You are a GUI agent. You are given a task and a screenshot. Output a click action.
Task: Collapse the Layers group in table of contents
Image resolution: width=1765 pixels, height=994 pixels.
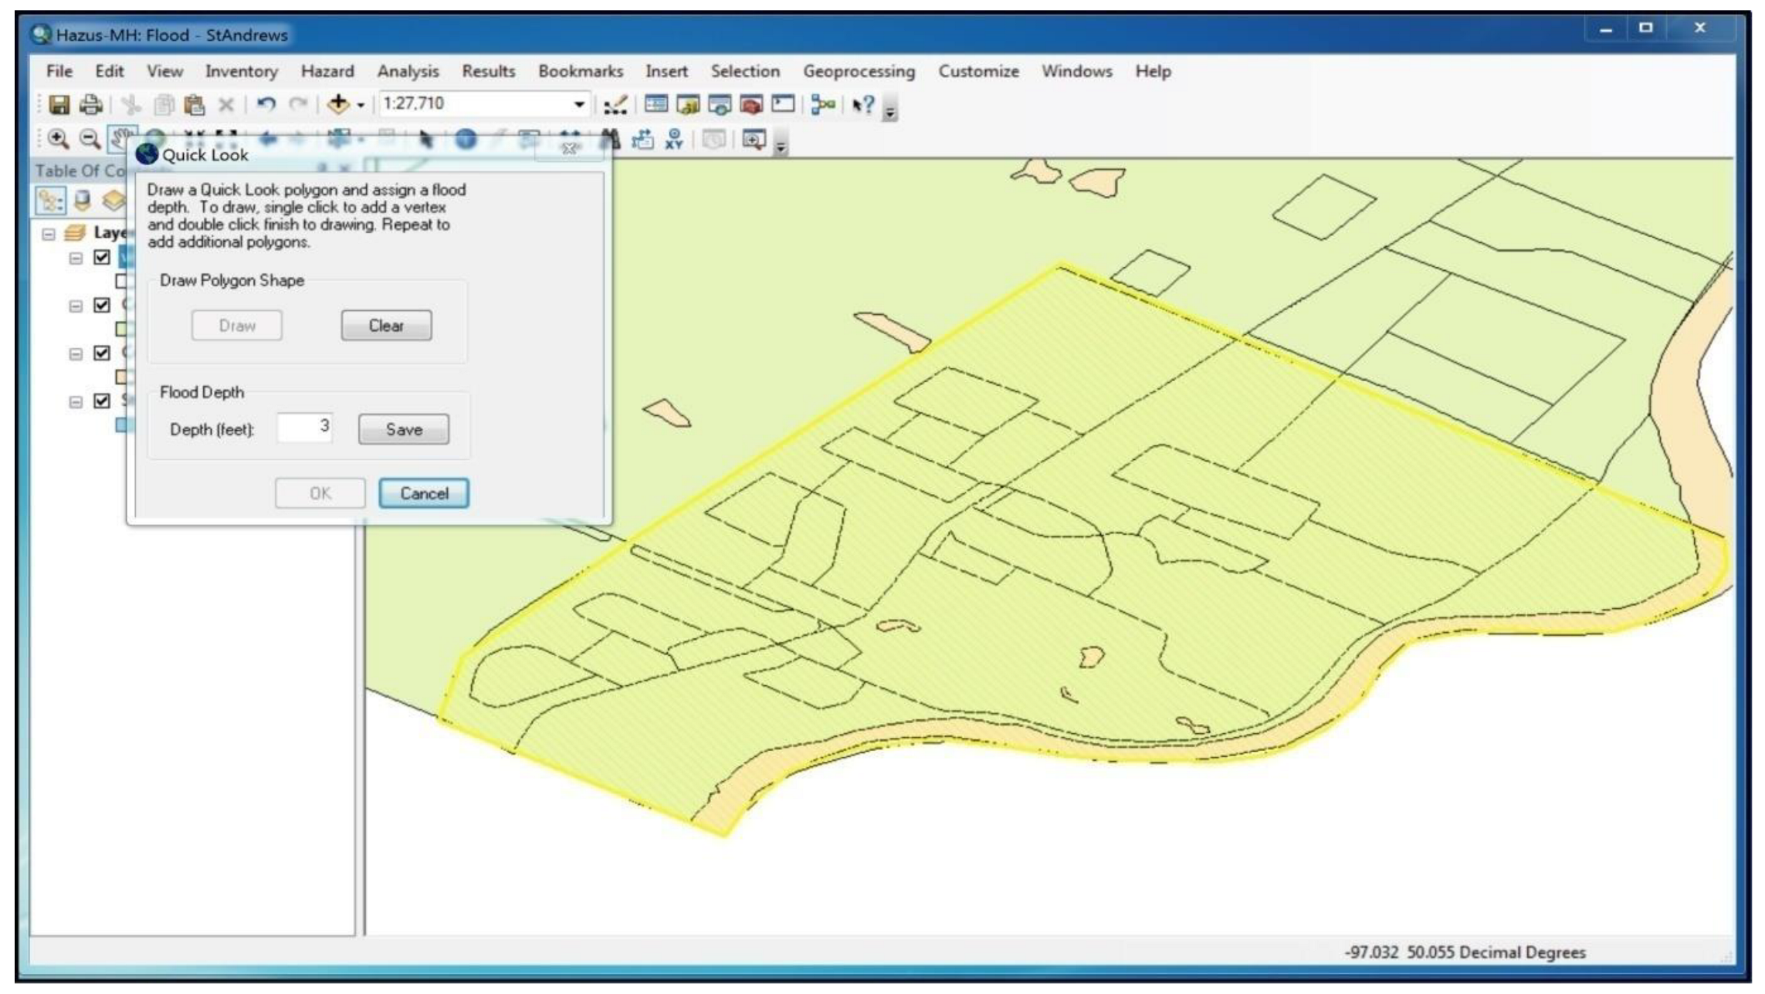point(49,233)
